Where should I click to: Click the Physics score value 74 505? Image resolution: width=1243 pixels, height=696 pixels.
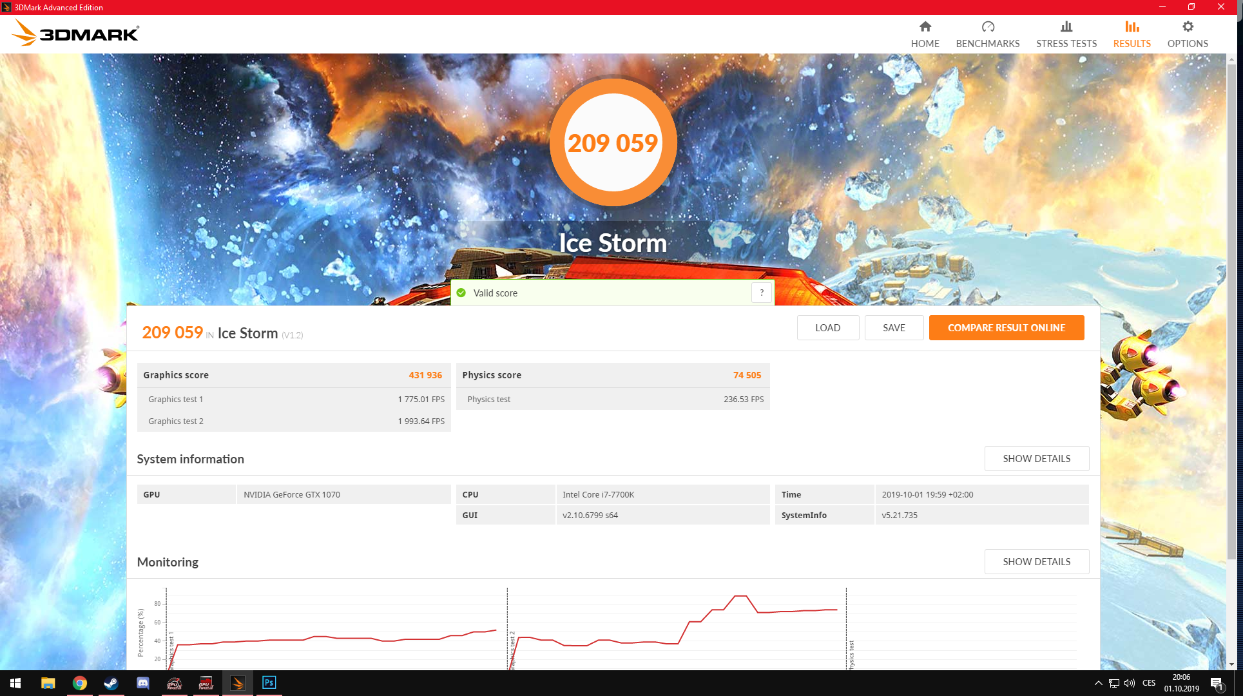pos(747,375)
